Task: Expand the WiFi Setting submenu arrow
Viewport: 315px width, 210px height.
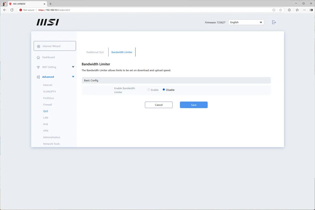Action: coord(73,67)
